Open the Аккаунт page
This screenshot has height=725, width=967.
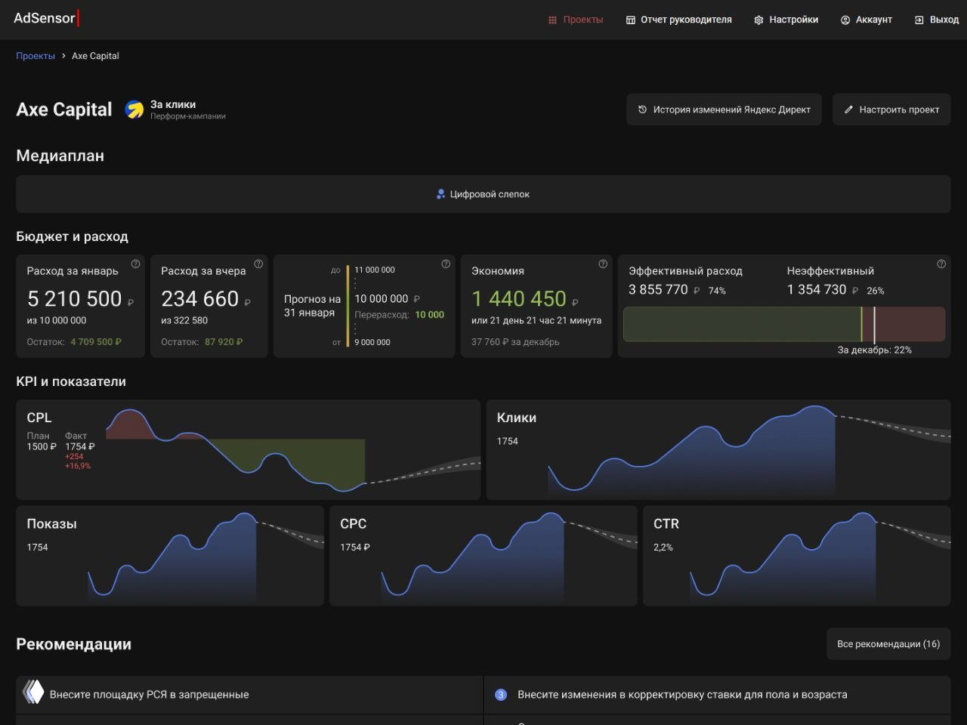(x=866, y=20)
